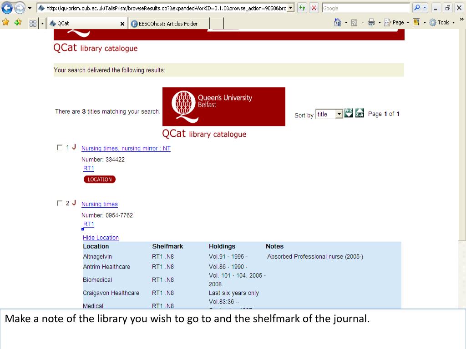Minimize the browser window
Image resolution: width=466 pixels, height=349 pixels.
point(436,8)
